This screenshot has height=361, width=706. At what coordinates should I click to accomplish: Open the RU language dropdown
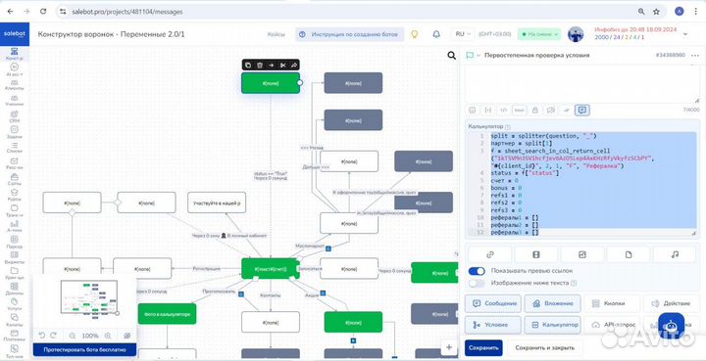click(463, 34)
